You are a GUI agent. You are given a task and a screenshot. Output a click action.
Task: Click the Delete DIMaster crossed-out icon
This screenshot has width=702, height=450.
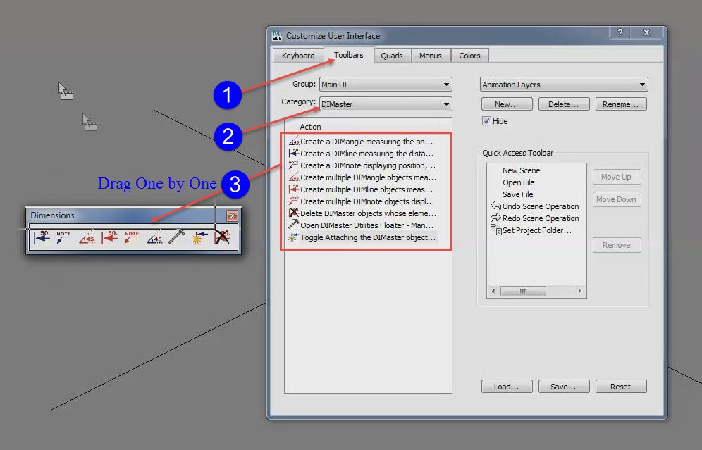click(222, 237)
